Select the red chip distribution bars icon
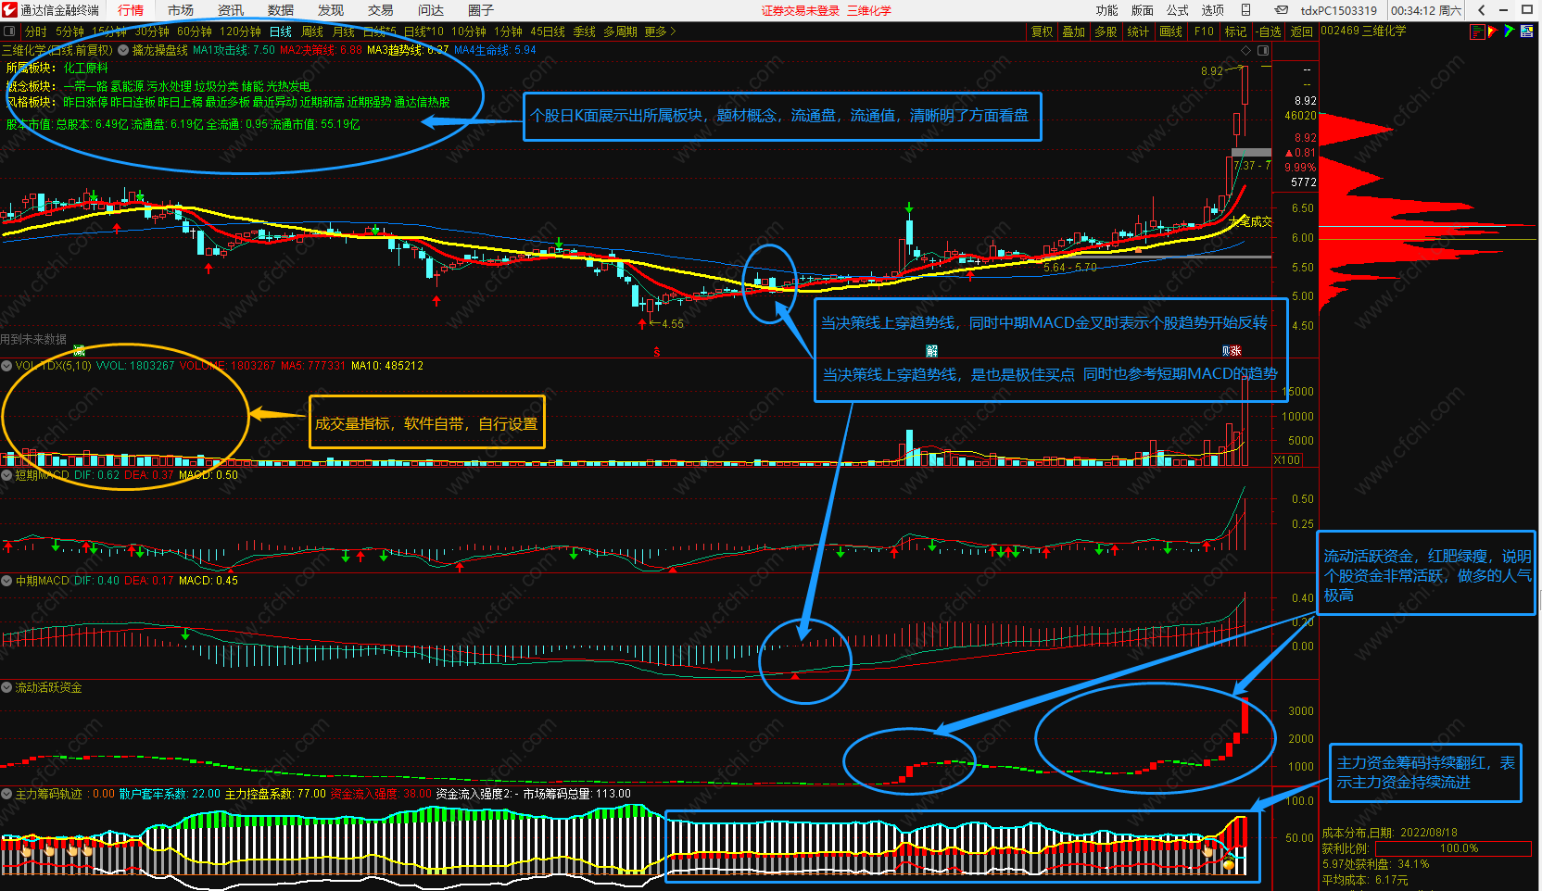1542x891 pixels. click(x=1476, y=31)
